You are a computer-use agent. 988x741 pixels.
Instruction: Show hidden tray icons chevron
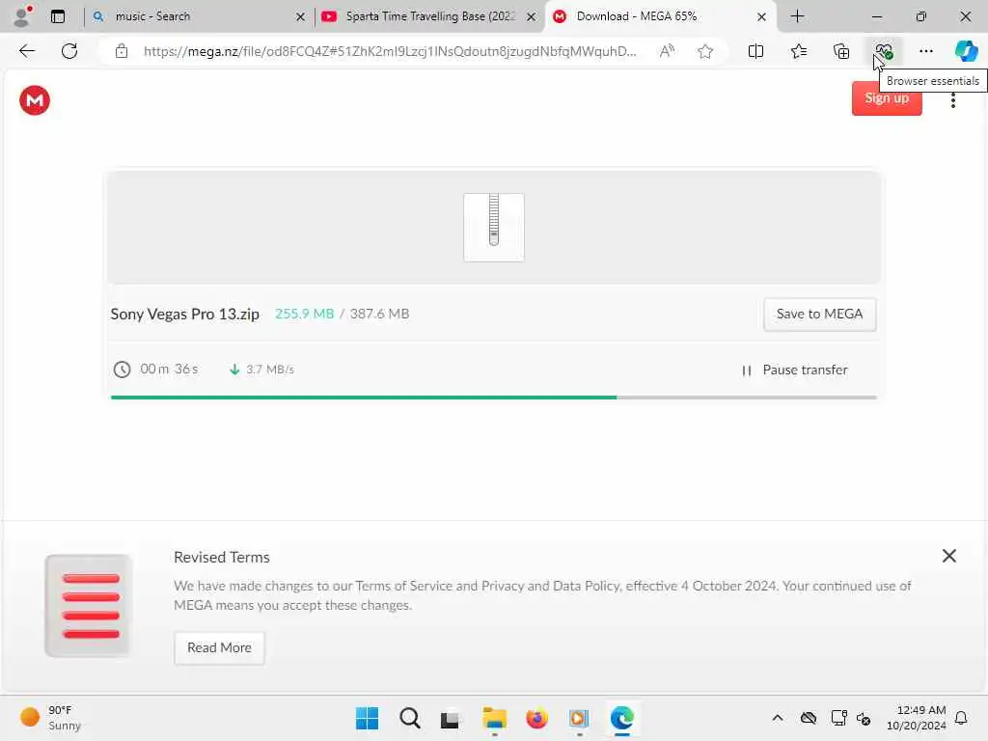(778, 718)
